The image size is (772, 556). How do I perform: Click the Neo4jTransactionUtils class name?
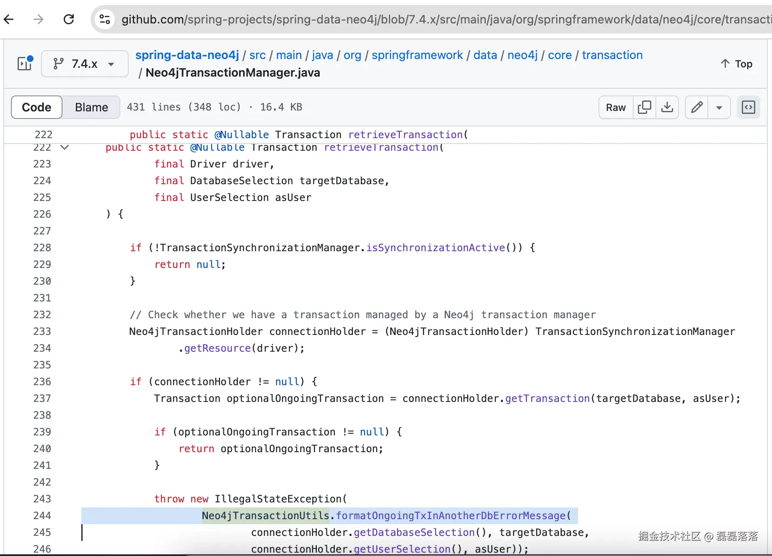[x=266, y=515]
